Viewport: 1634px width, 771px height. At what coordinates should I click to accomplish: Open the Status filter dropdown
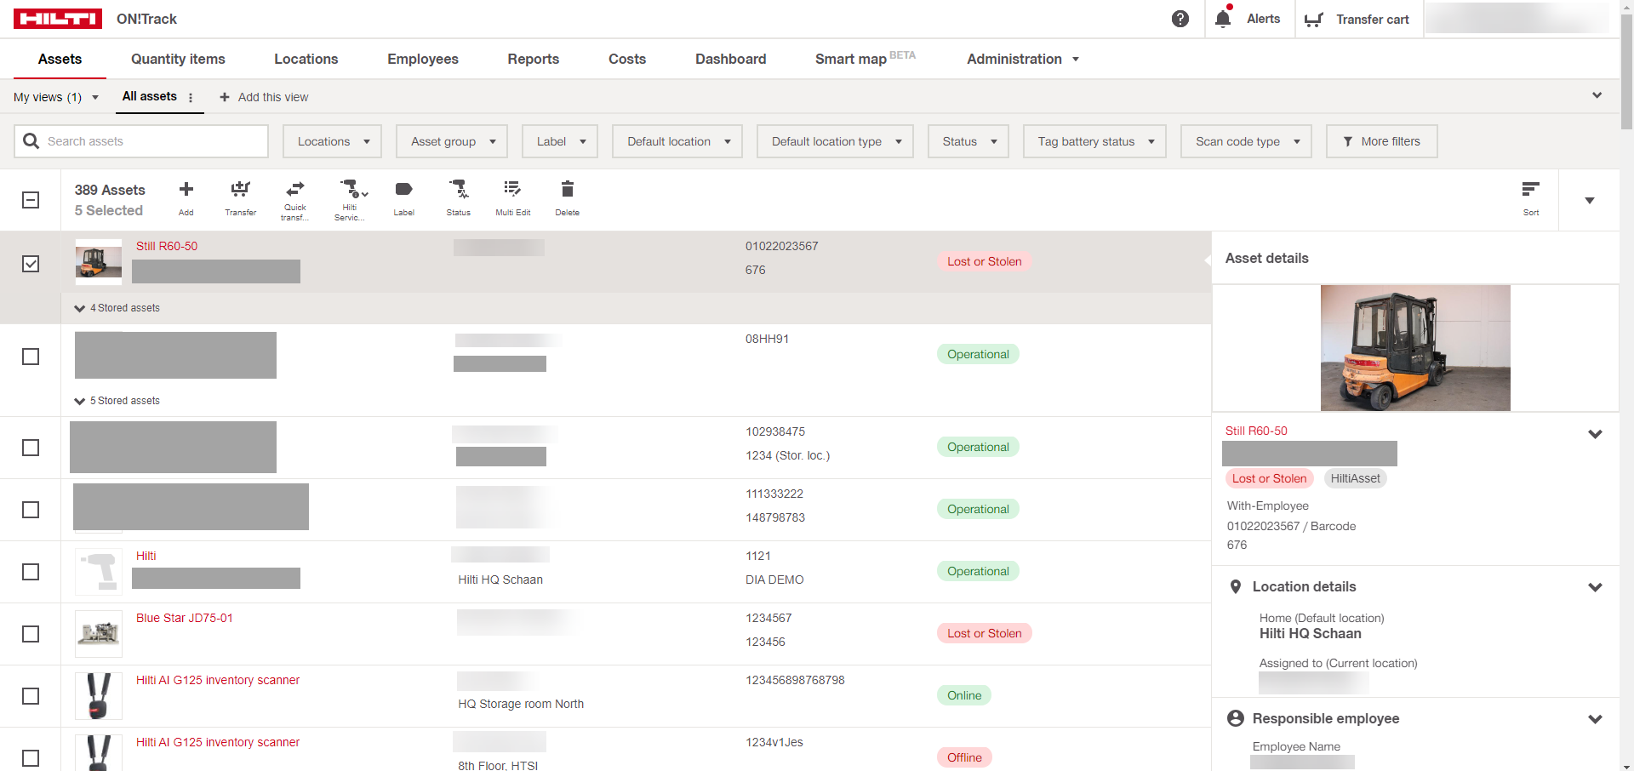point(968,141)
